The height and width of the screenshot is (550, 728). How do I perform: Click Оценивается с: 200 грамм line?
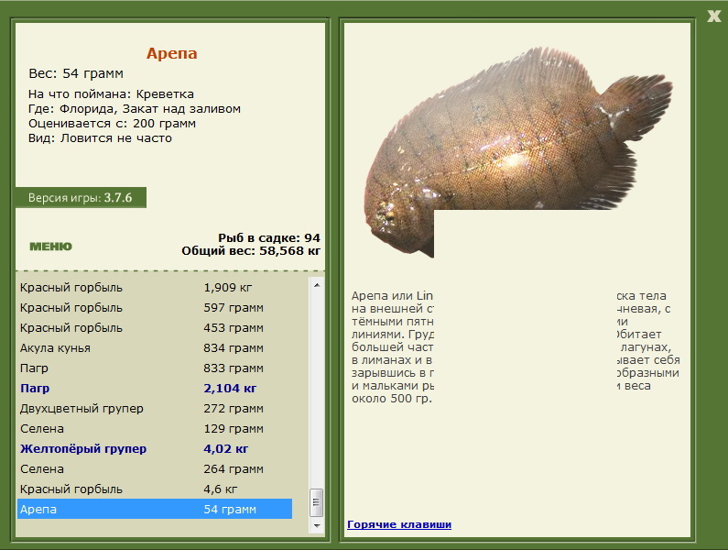tap(112, 124)
